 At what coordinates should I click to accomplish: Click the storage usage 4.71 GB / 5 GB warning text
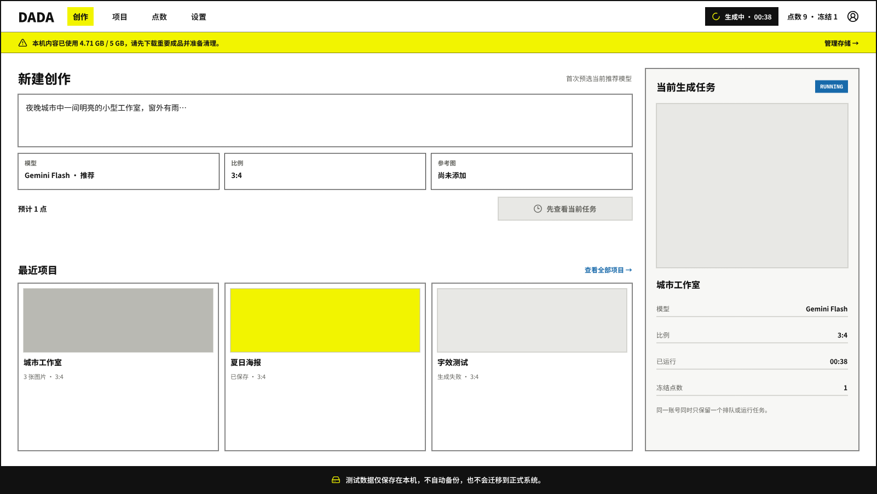(x=127, y=43)
